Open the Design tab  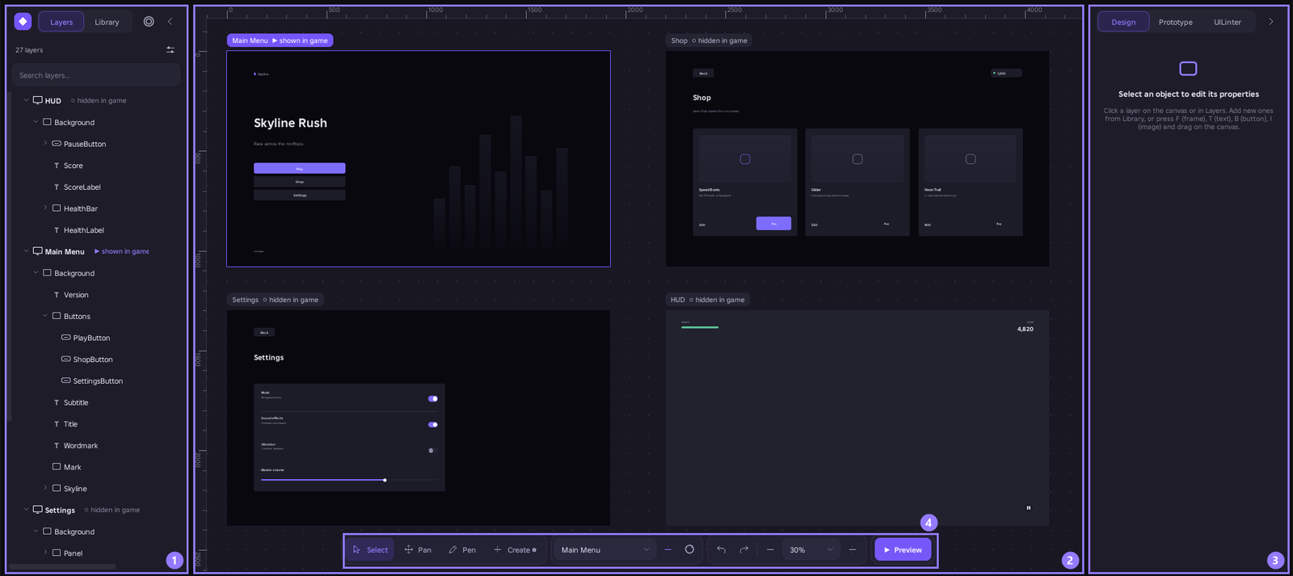tap(1123, 22)
